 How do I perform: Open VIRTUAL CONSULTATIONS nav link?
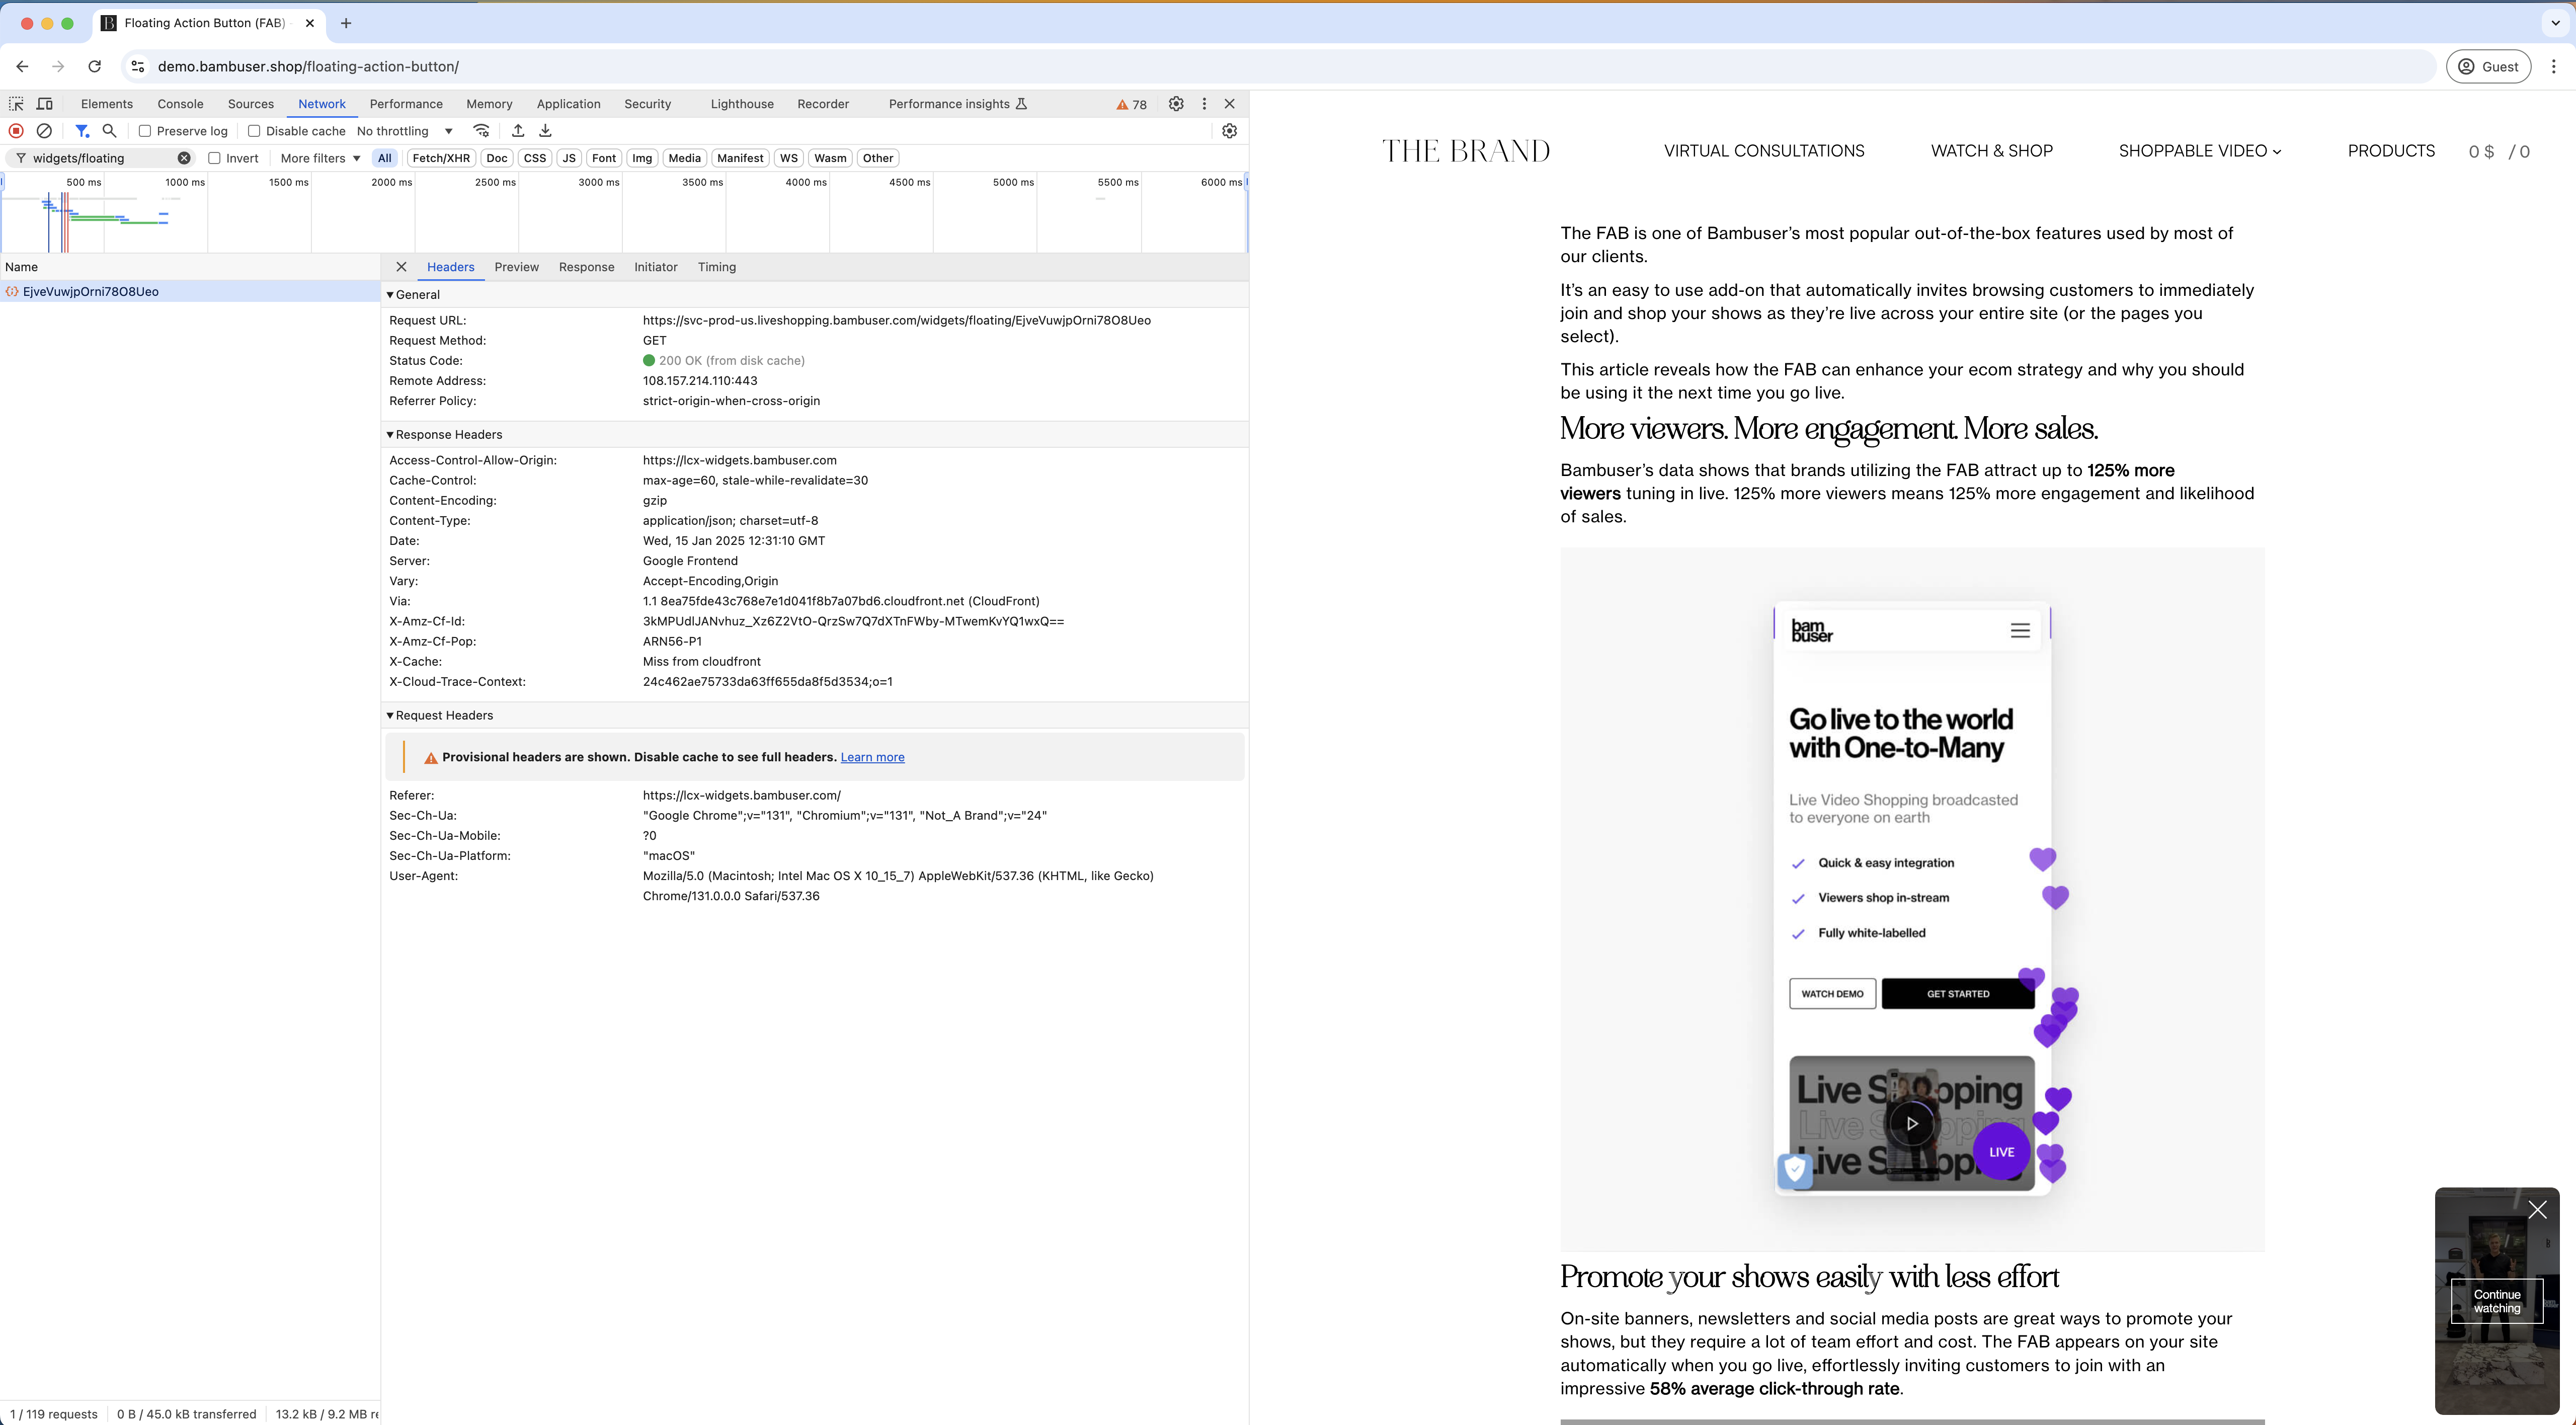[x=1764, y=151]
